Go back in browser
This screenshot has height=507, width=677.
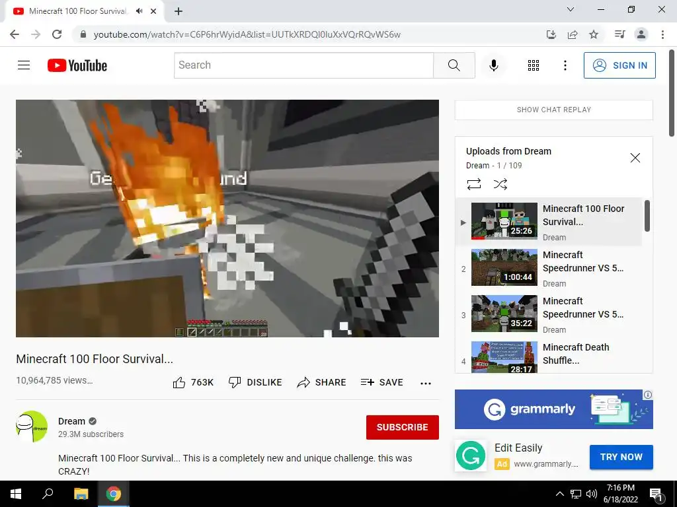click(15, 34)
